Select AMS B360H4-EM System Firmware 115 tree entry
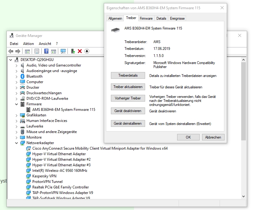This screenshot has height=210, width=260. click(64, 110)
